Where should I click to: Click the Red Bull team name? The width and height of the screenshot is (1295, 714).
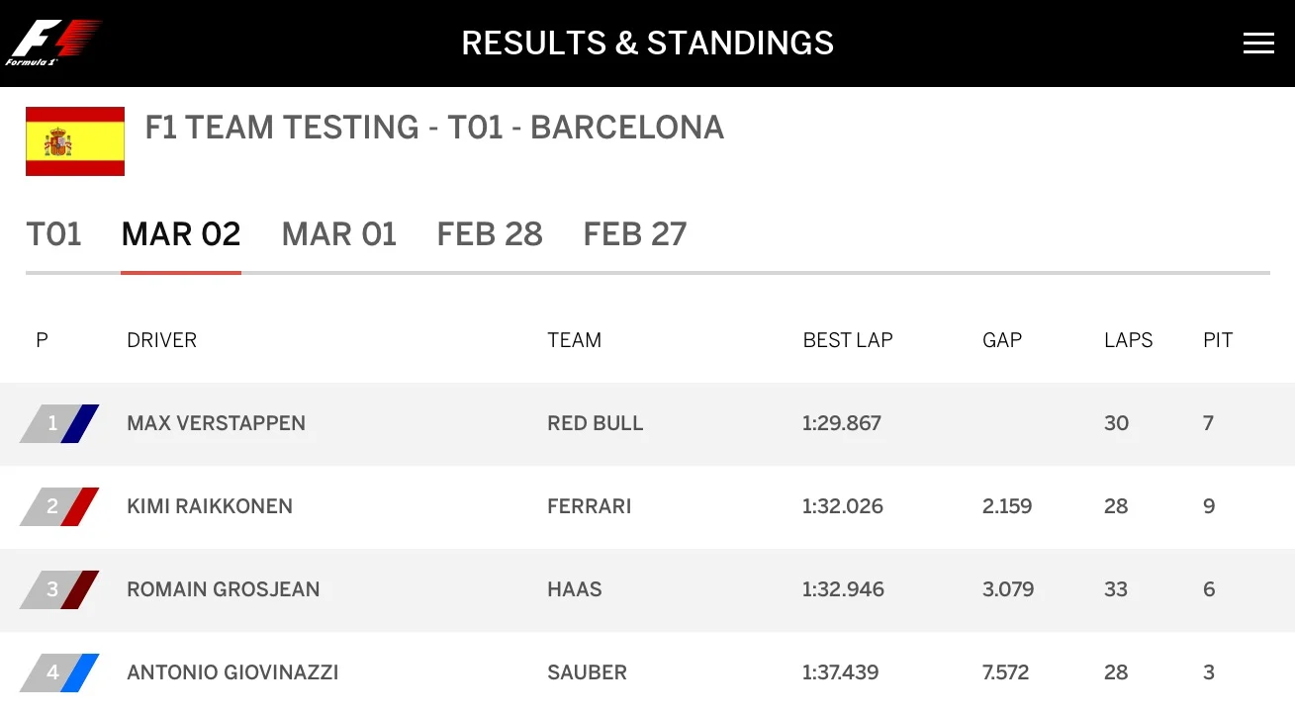click(596, 423)
